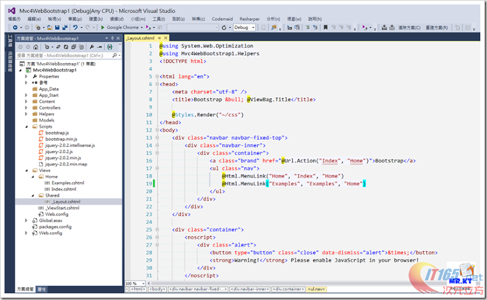
Task: Click the Visual Studio logo icon
Action: 12,11
